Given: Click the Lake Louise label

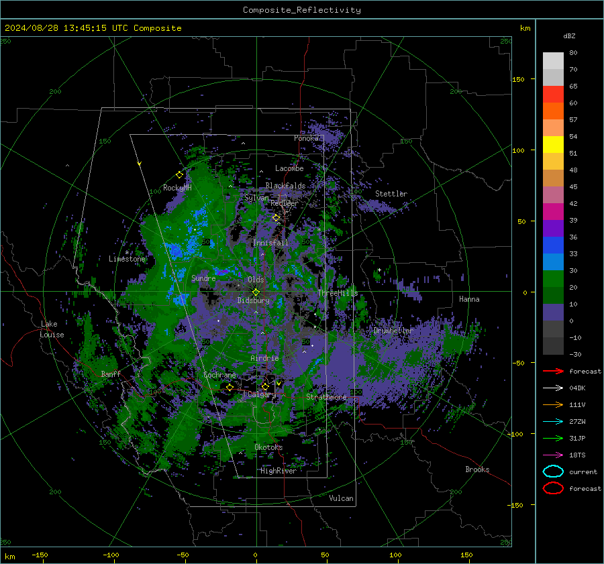Looking at the screenshot, I should click(52, 329).
